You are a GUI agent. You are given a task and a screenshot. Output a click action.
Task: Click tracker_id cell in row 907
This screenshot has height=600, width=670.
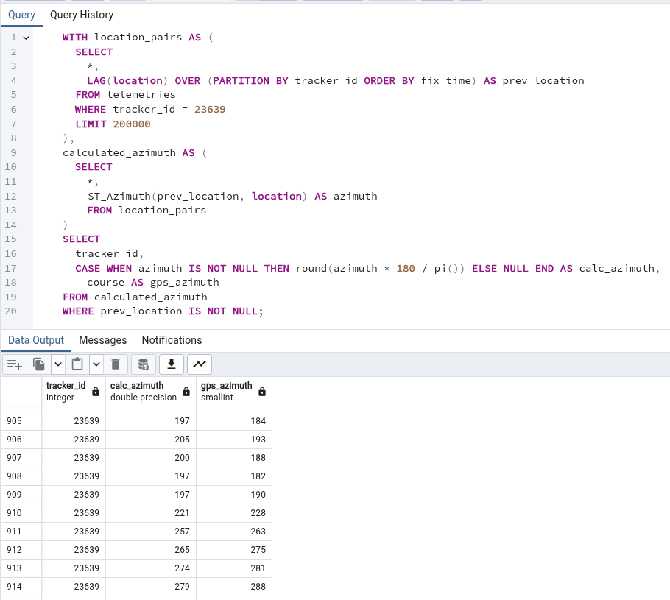pos(74,458)
